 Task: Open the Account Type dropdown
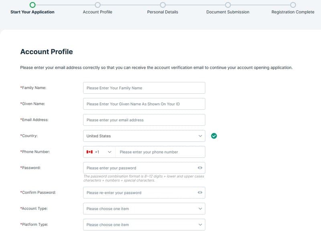tap(144, 209)
